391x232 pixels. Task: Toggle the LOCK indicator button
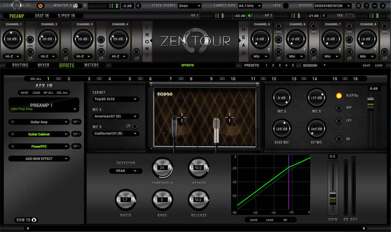[286, 5]
